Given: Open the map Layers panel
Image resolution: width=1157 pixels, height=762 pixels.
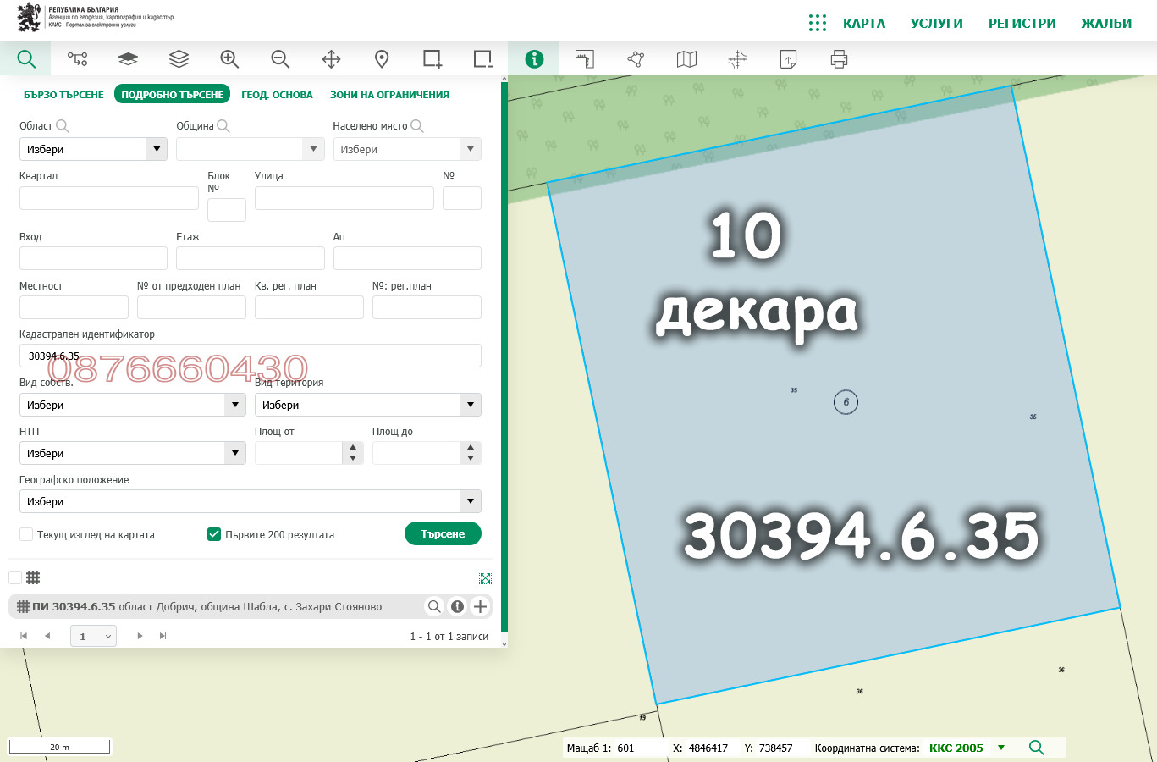Looking at the screenshot, I should (x=178, y=59).
